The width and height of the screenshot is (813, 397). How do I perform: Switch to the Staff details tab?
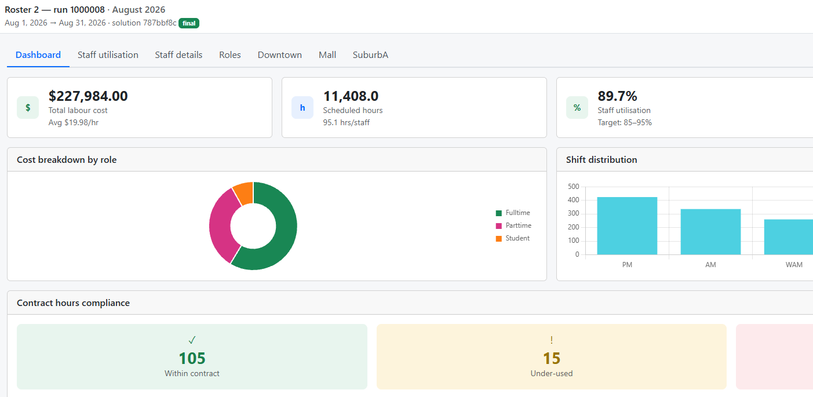(x=178, y=55)
